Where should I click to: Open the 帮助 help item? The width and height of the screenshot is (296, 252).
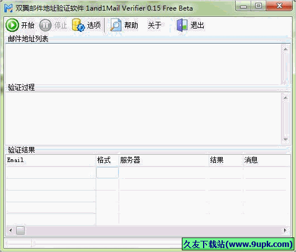pos(131,25)
